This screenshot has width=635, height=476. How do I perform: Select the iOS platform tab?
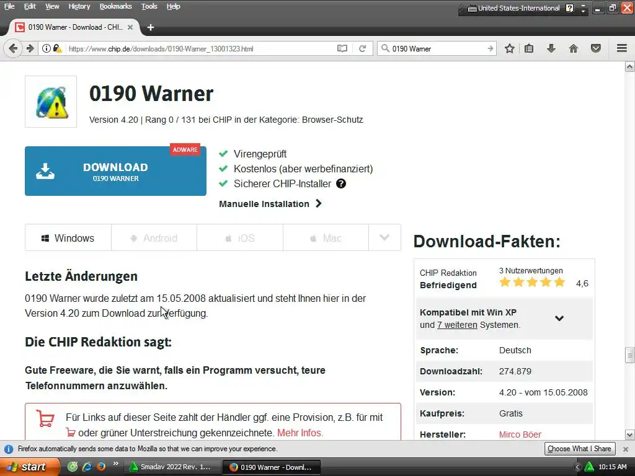pos(240,237)
